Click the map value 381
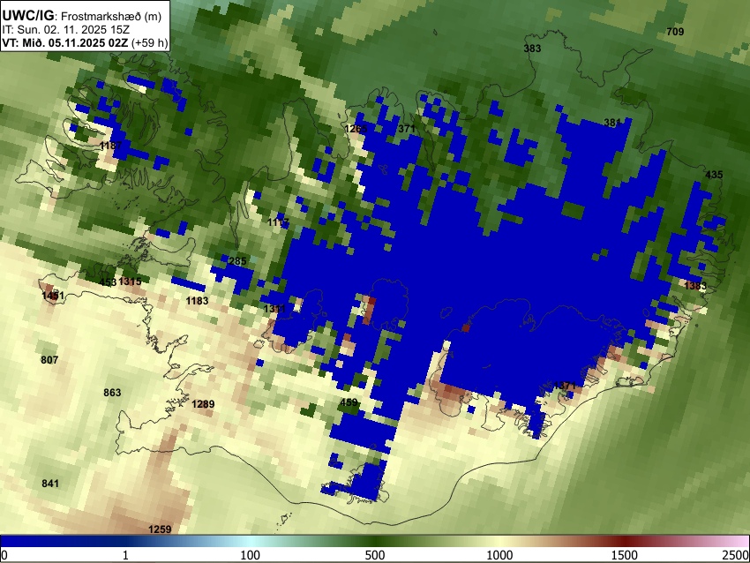Screen dimensions: 750x563 (x=612, y=123)
